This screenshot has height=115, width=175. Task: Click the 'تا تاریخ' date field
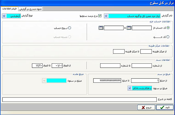click(x=37, y=65)
